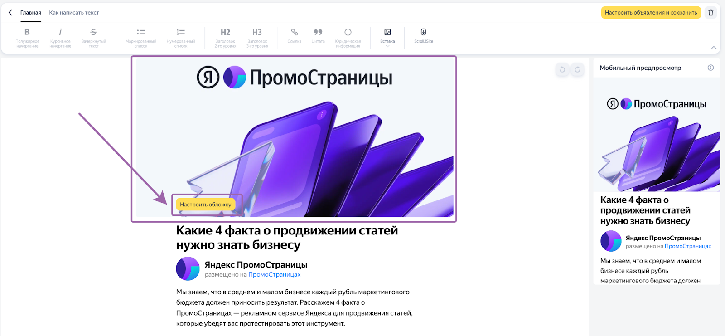Click Настроить объявления и сохранить button

(x=651, y=13)
